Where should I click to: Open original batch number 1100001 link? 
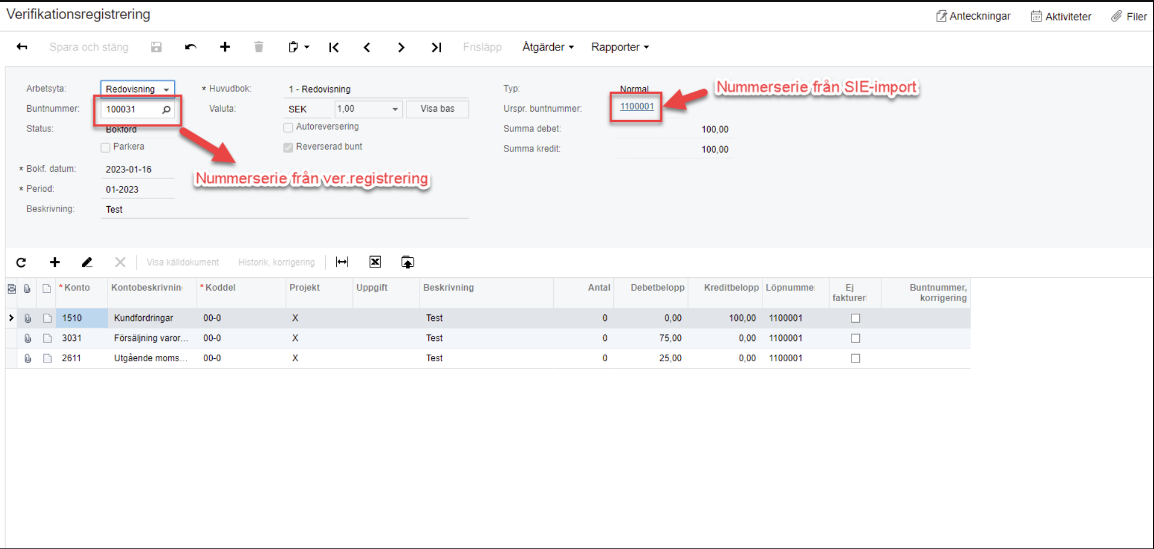[636, 106]
